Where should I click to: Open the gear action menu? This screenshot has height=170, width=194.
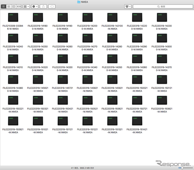[35, 6]
